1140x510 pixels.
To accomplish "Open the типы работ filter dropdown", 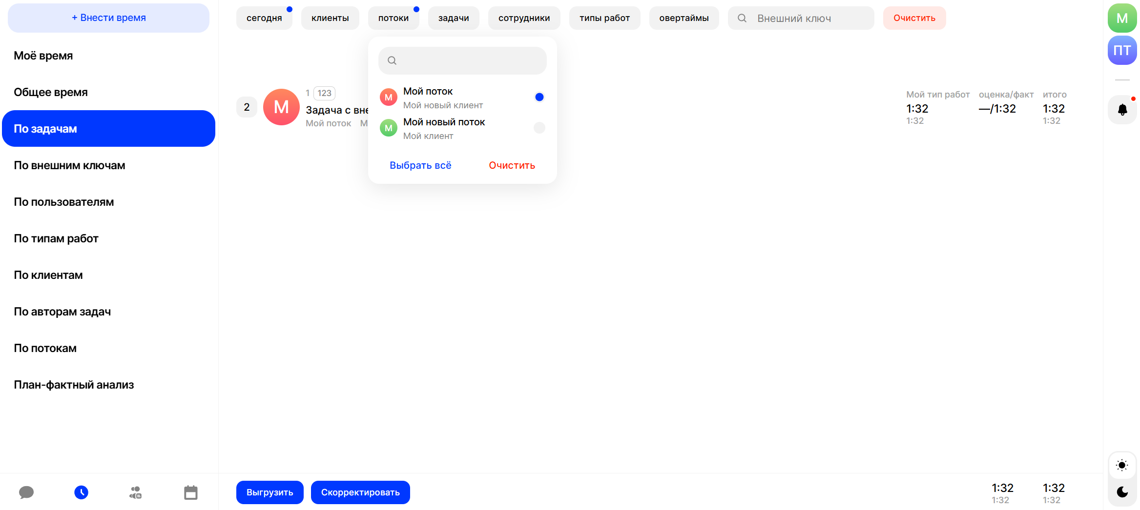I will pyautogui.click(x=604, y=18).
